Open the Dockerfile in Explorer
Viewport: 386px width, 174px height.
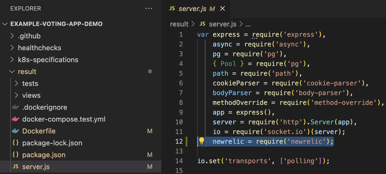pos(39,131)
